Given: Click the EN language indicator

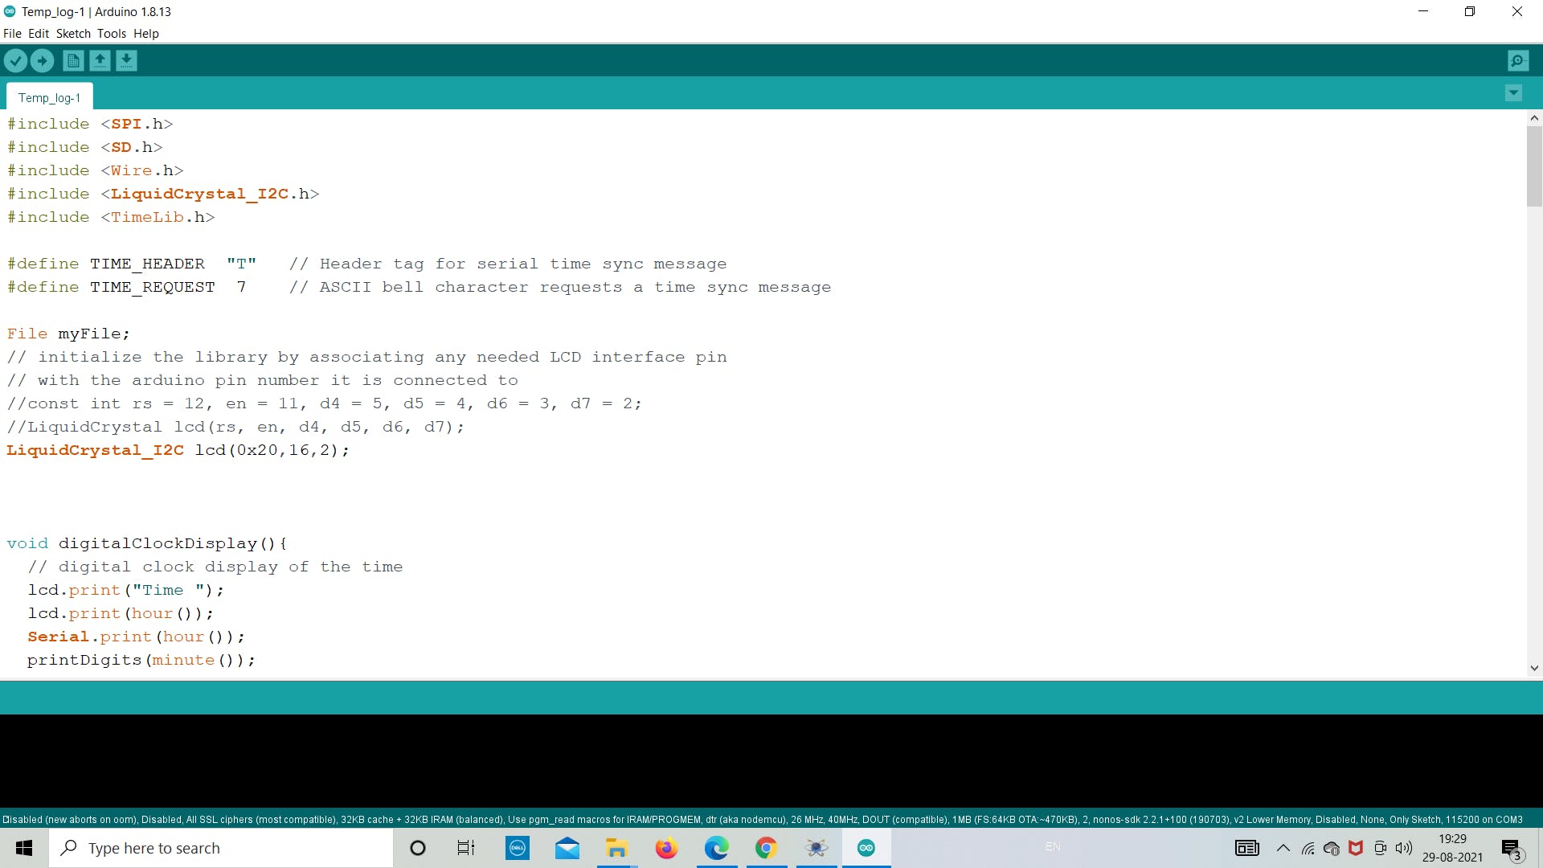Looking at the screenshot, I should tap(1053, 847).
